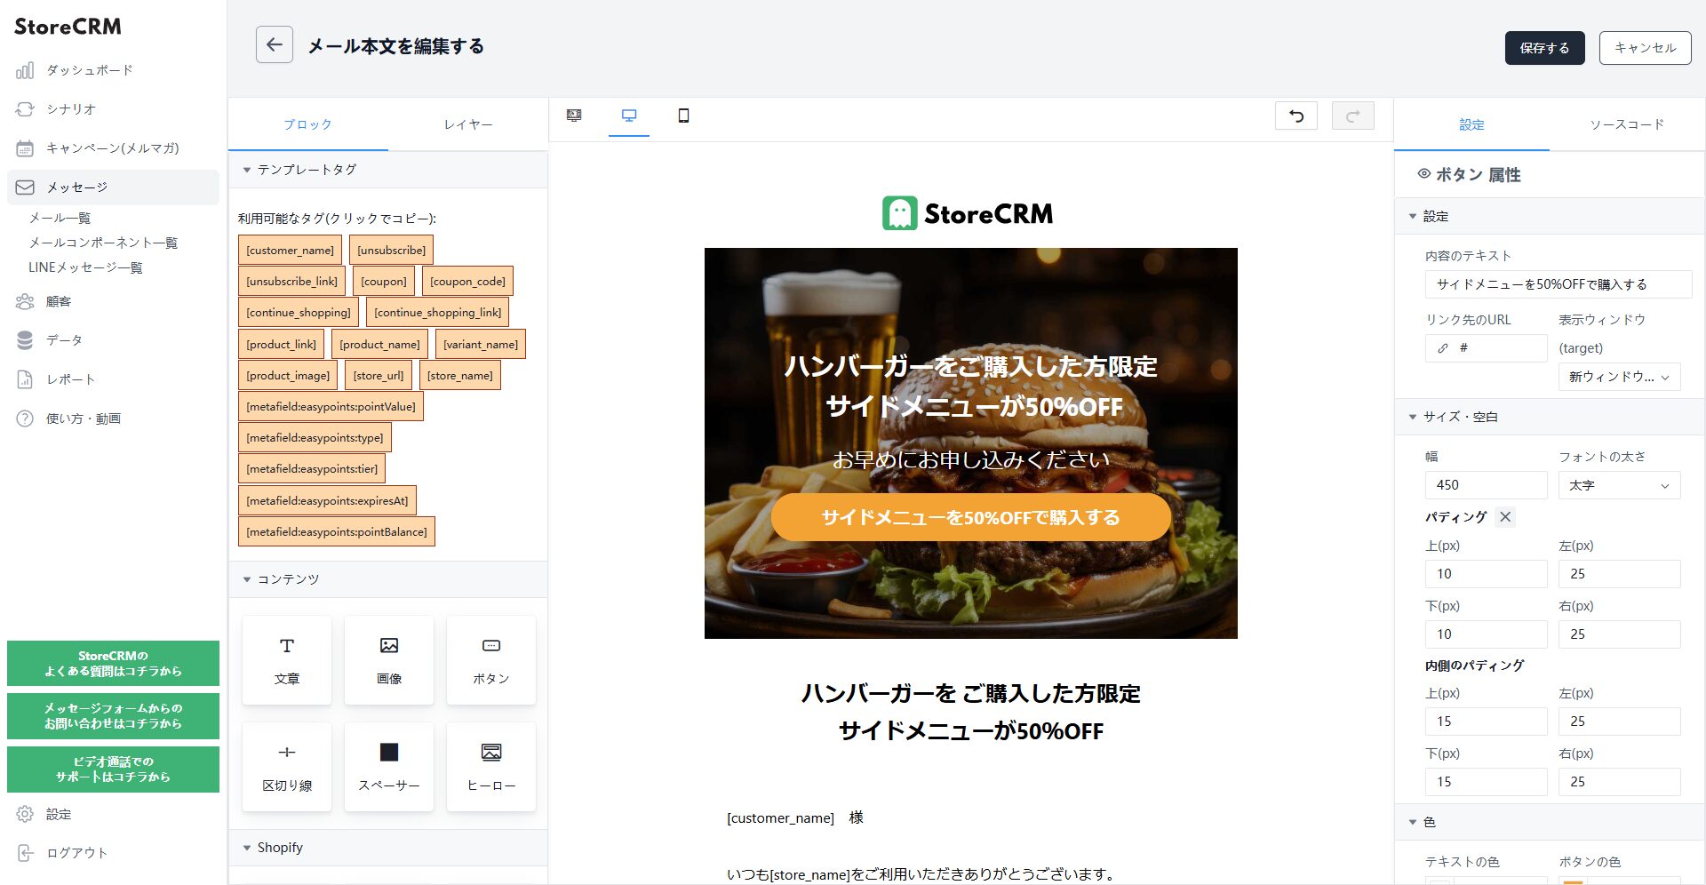The width and height of the screenshot is (1706, 885).
Task: Open LINEメッセージ一覧 submenu item
Action: 85,267
